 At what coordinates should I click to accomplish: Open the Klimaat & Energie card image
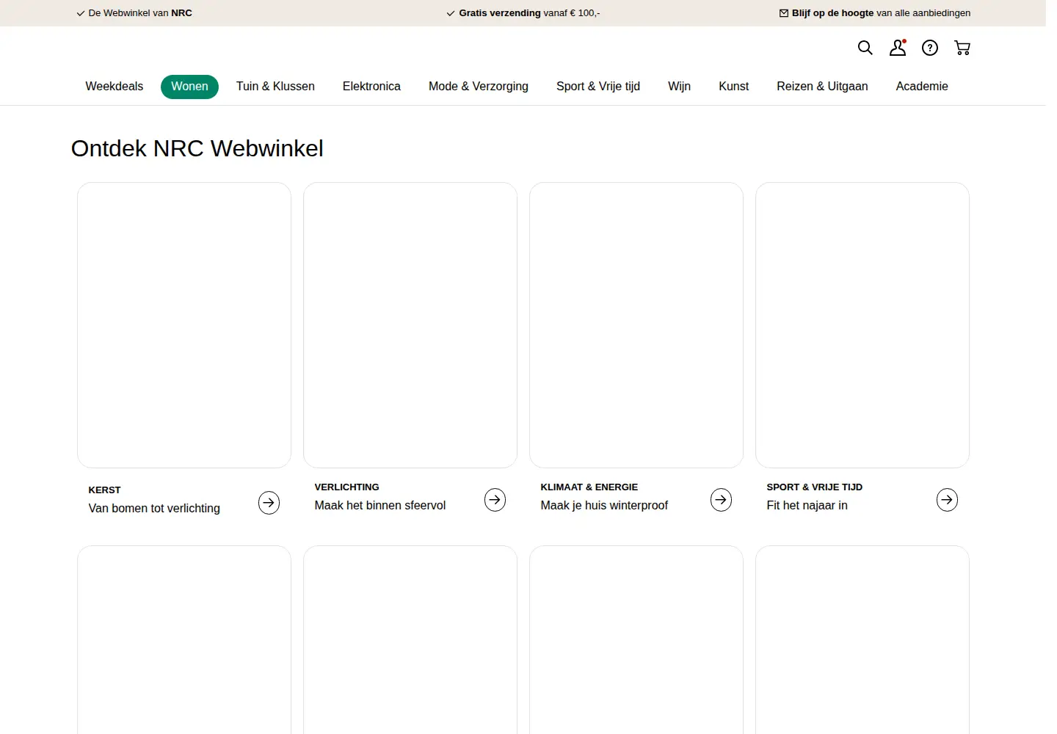click(636, 325)
